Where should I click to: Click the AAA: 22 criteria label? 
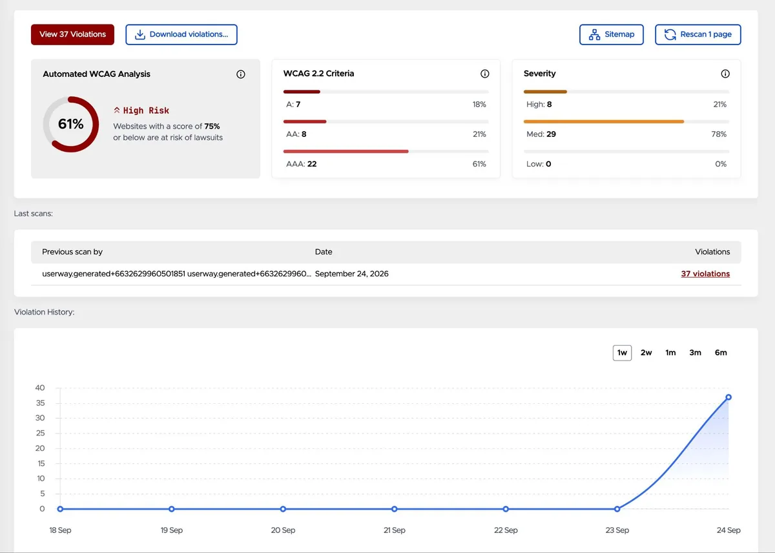click(302, 164)
